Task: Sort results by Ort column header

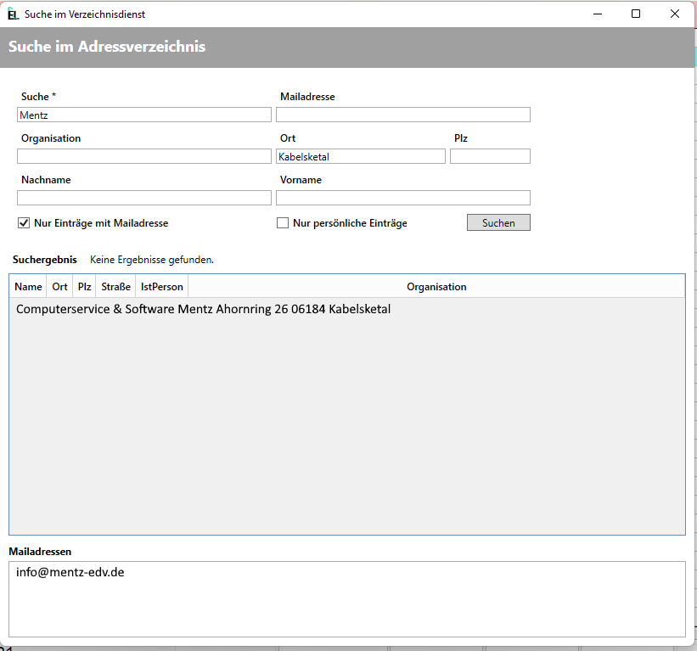Action: (x=59, y=287)
